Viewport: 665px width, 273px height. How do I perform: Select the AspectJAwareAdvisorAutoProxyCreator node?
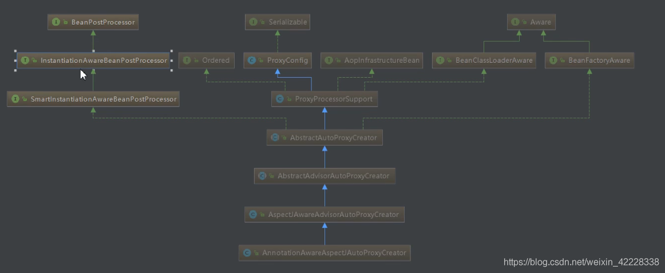[324, 215]
